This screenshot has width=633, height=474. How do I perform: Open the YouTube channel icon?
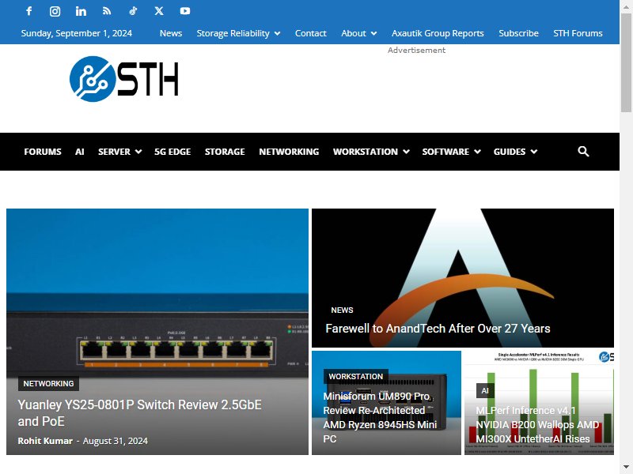pyautogui.click(x=185, y=11)
